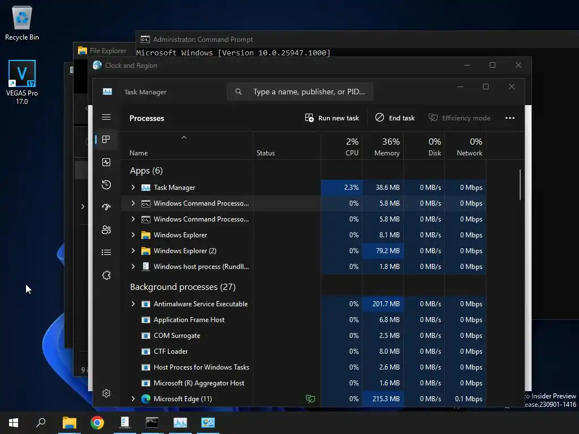Click the Antimalware Service Executable process icon
This screenshot has width=579, height=434.
[146, 304]
